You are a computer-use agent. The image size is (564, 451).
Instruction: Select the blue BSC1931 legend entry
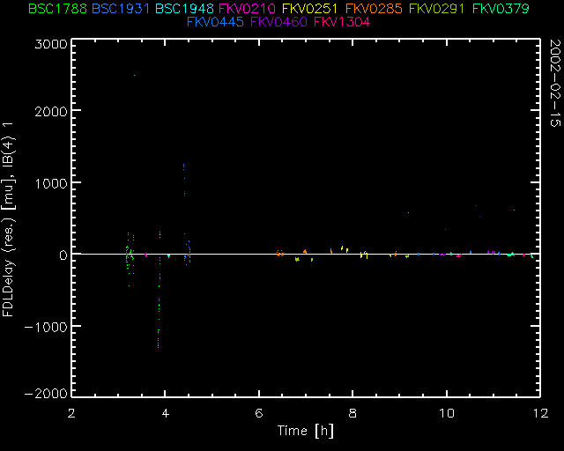(121, 9)
